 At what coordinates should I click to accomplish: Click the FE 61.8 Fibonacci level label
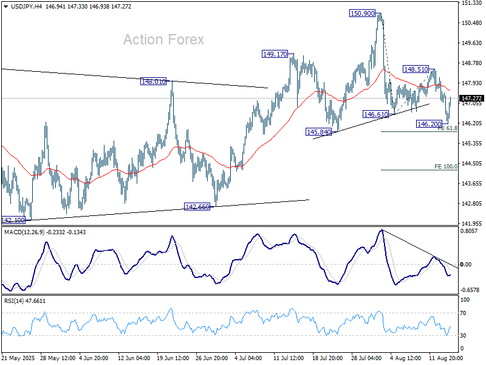[448, 128]
